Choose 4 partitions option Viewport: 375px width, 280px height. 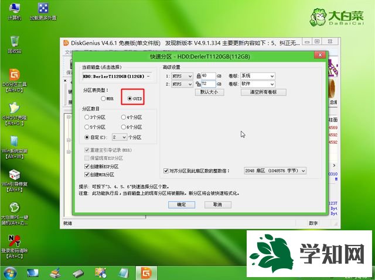pyautogui.click(x=131, y=117)
